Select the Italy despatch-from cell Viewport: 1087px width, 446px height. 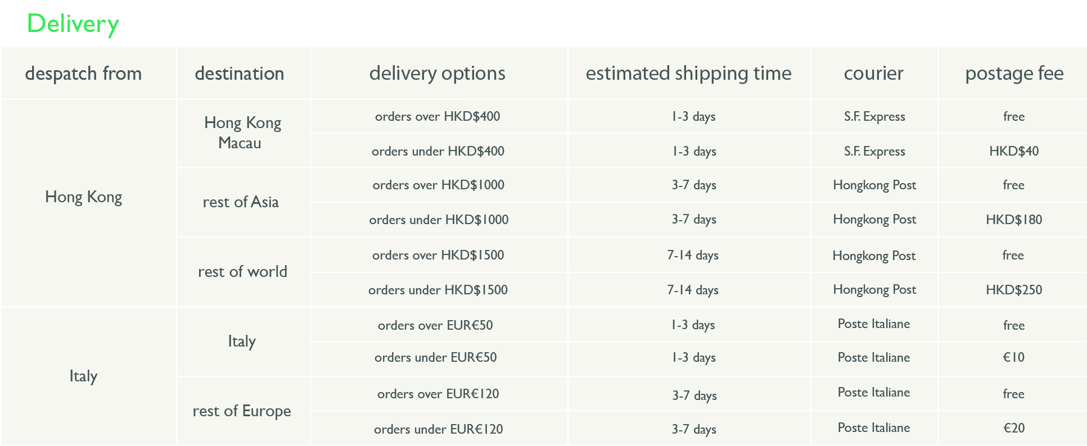[83, 376]
